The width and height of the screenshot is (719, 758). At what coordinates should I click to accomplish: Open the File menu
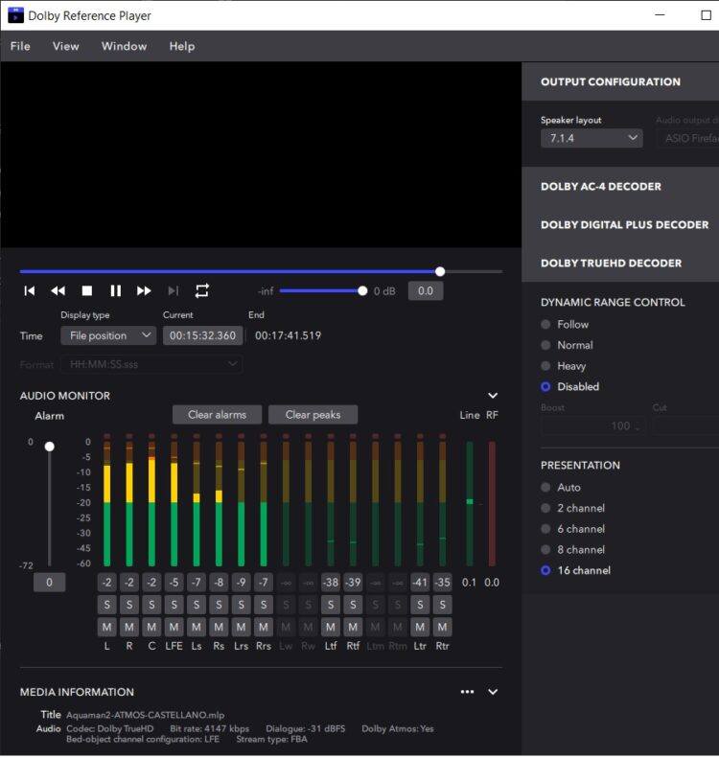pos(20,46)
